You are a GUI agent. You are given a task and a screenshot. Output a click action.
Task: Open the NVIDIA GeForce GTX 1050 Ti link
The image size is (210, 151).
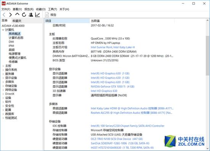point(113,87)
